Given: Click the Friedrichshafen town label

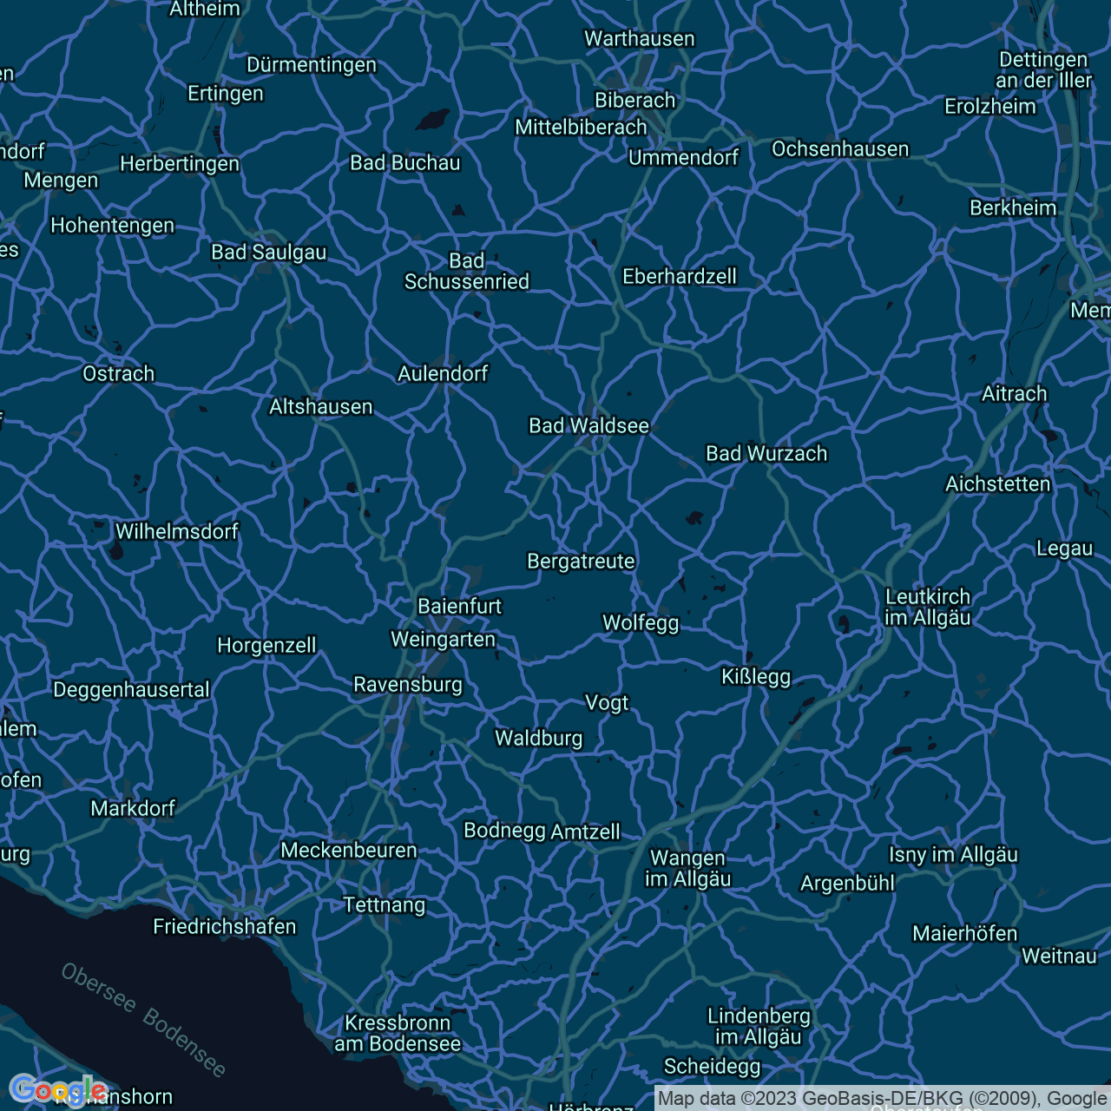Looking at the screenshot, I should 225,927.
